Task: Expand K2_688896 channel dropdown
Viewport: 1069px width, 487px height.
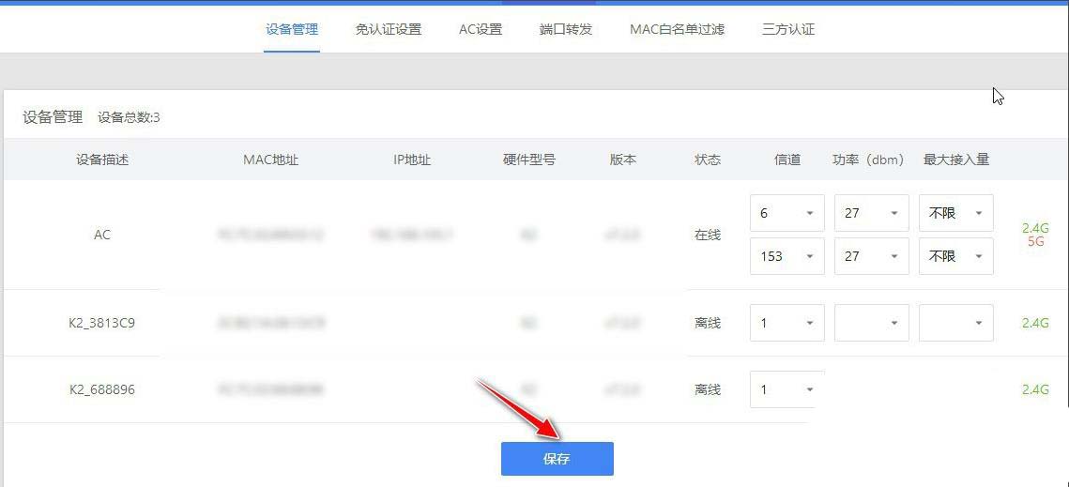Action: pos(786,389)
